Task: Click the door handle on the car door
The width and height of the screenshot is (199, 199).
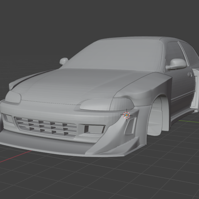Action: click(x=190, y=74)
